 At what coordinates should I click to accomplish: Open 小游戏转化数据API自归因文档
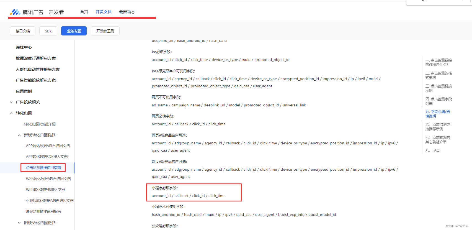click(x=50, y=201)
